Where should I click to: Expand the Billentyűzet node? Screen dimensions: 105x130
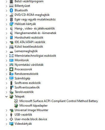pyautogui.click(x=6, y=6)
